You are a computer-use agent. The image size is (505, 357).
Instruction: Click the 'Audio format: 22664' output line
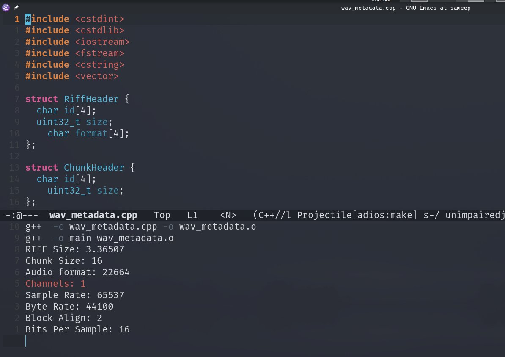coord(77,272)
